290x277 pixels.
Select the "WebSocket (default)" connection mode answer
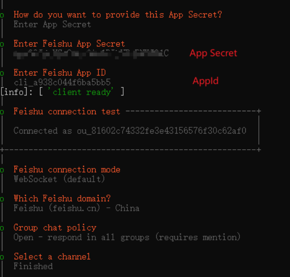[x=59, y=179]
